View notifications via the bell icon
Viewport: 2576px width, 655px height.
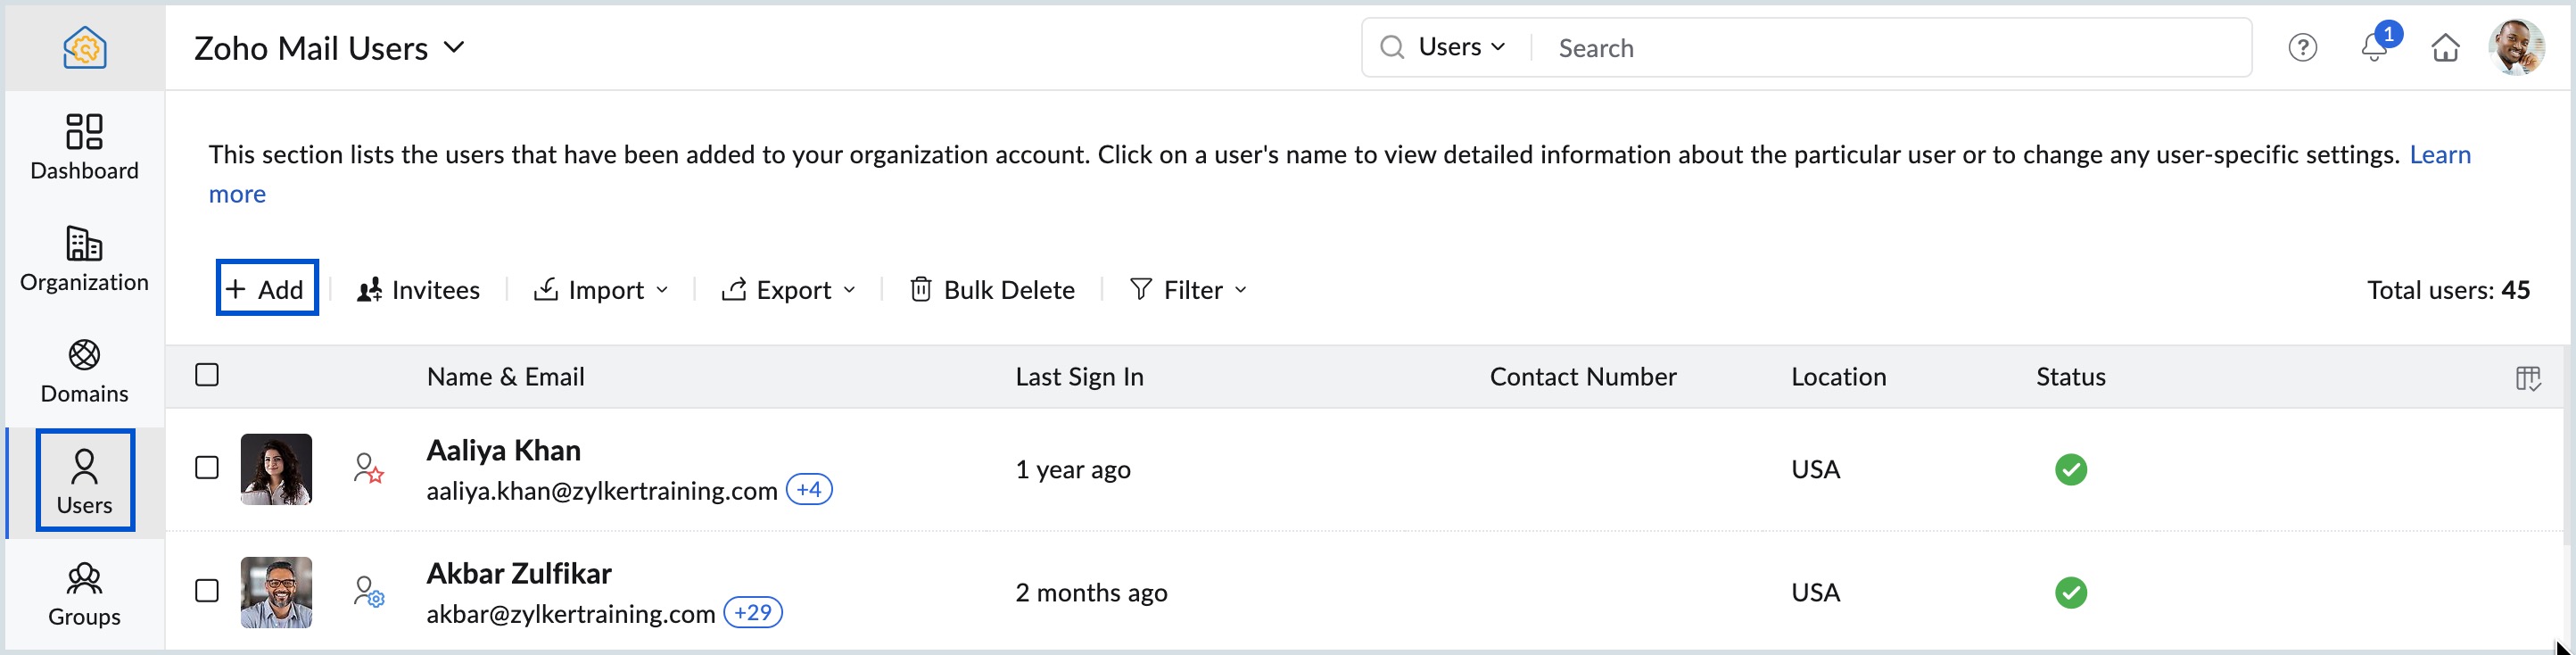tap(2374, 47)
